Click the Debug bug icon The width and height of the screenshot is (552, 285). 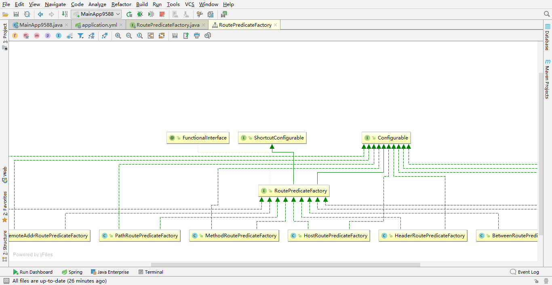[x=140, y=14]
